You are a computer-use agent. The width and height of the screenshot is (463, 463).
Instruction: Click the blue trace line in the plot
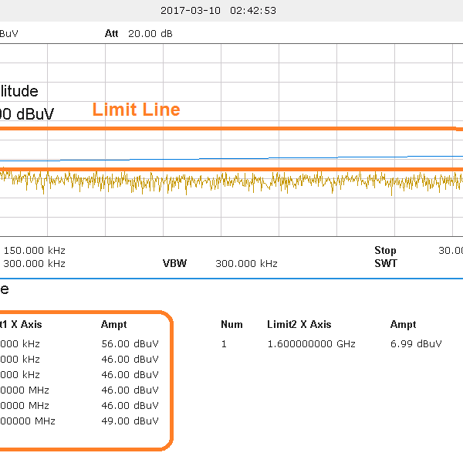click(231, 157)
